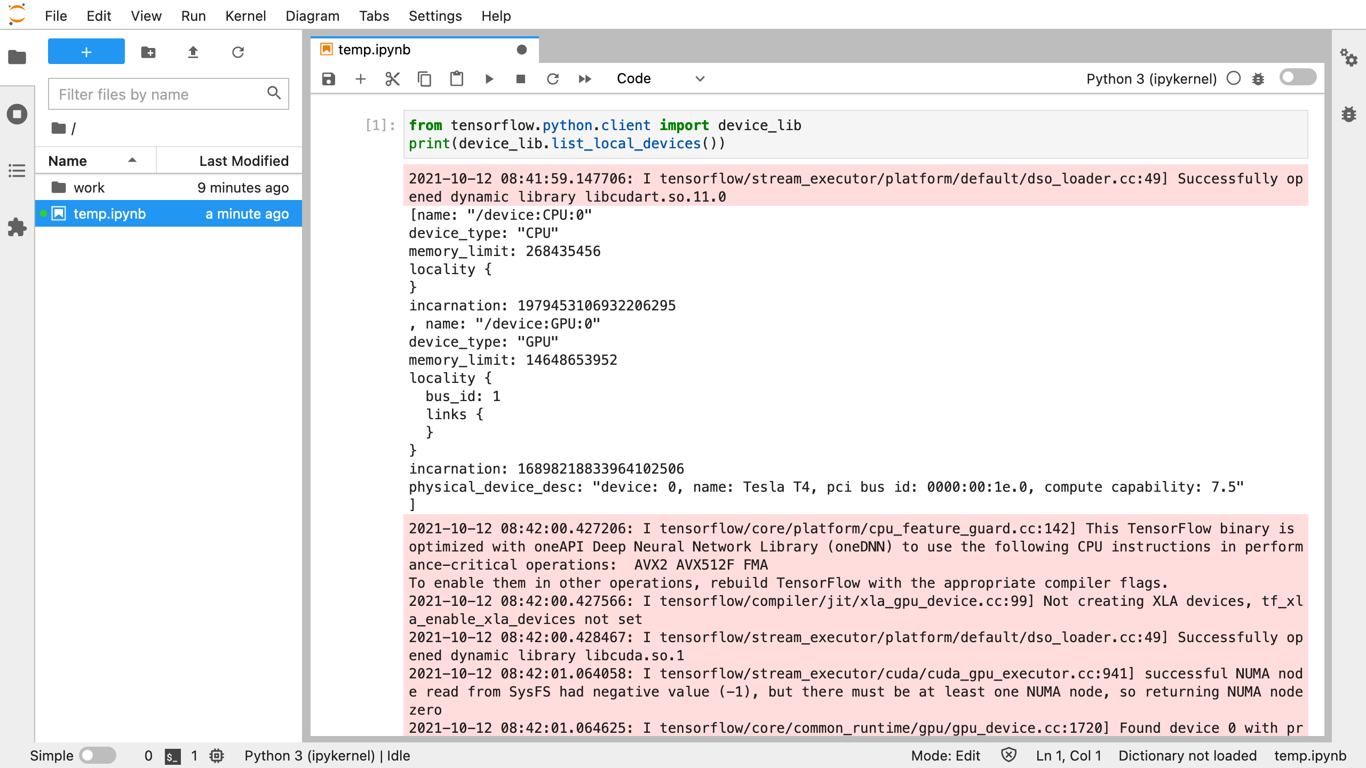Screen dimensions: 1366x768
Task: Restart kernel and run all cells
Action: (585, 79)
